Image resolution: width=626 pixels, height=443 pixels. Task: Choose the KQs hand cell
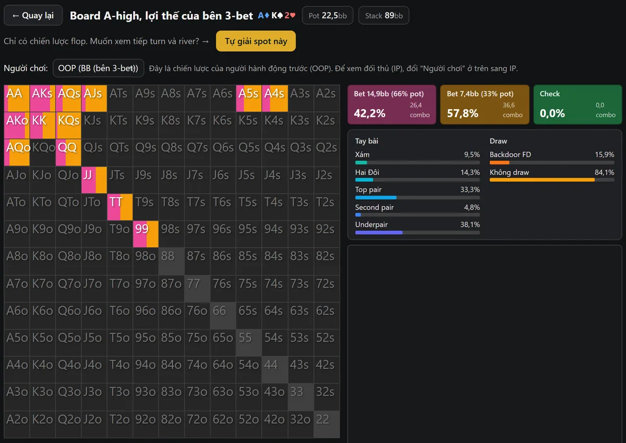coord(68,125)
